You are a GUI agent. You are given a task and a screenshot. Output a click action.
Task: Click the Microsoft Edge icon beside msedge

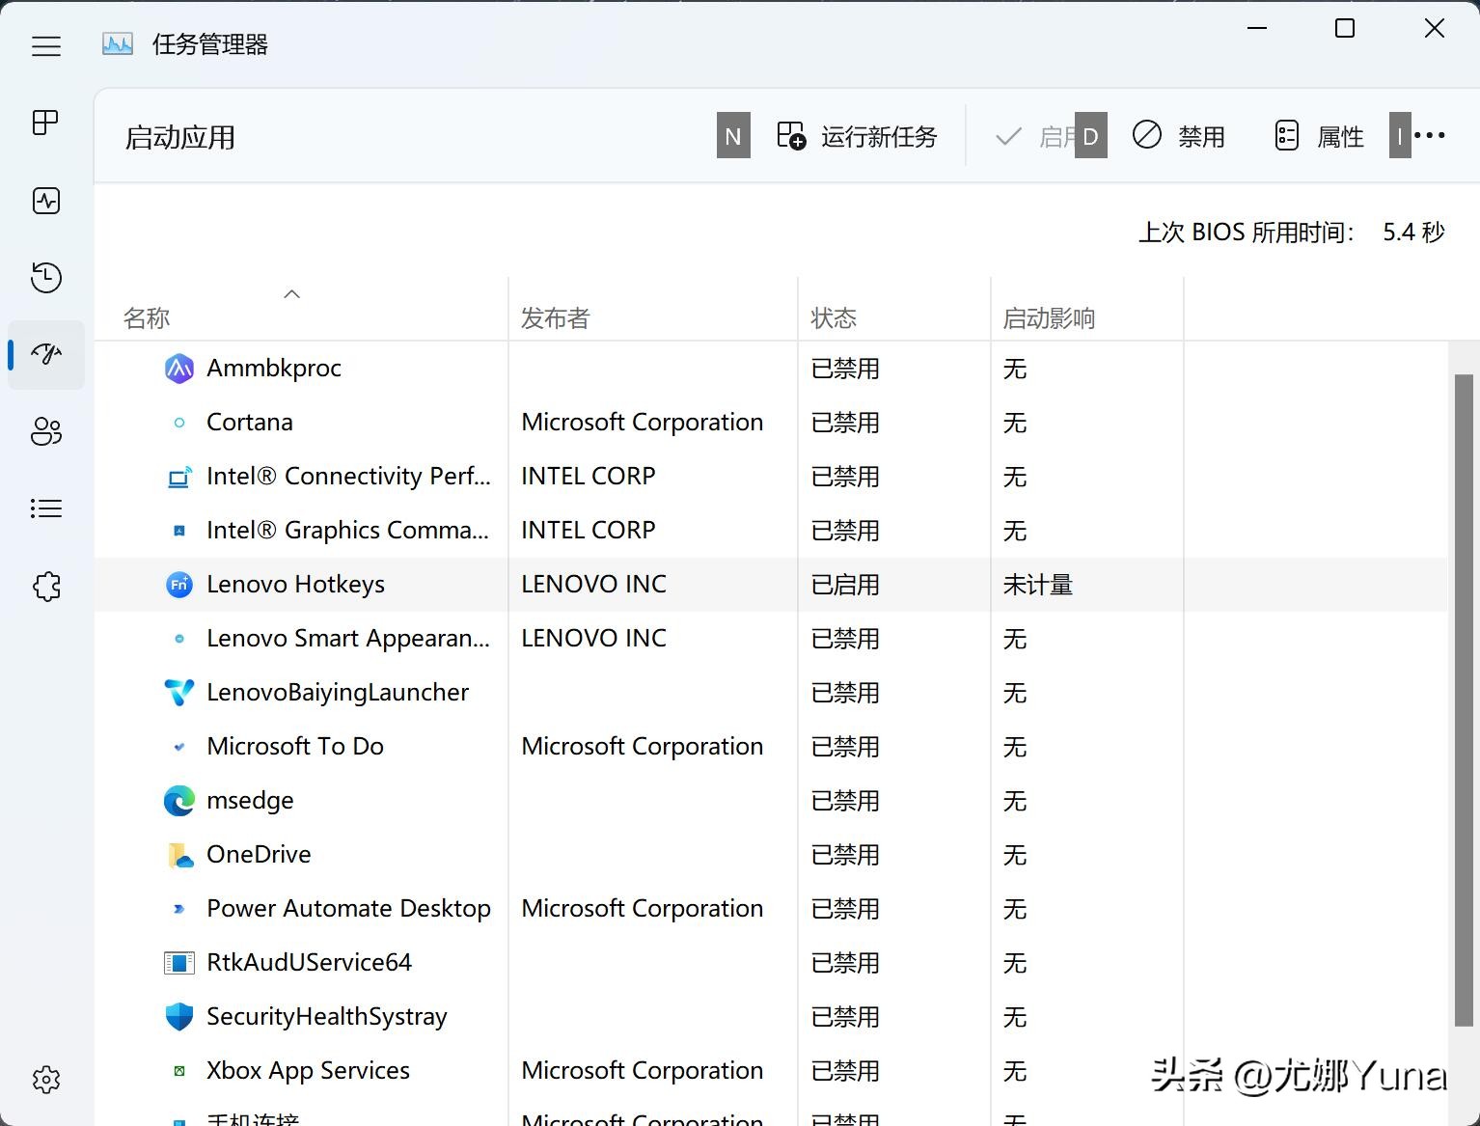coord(178,800)
